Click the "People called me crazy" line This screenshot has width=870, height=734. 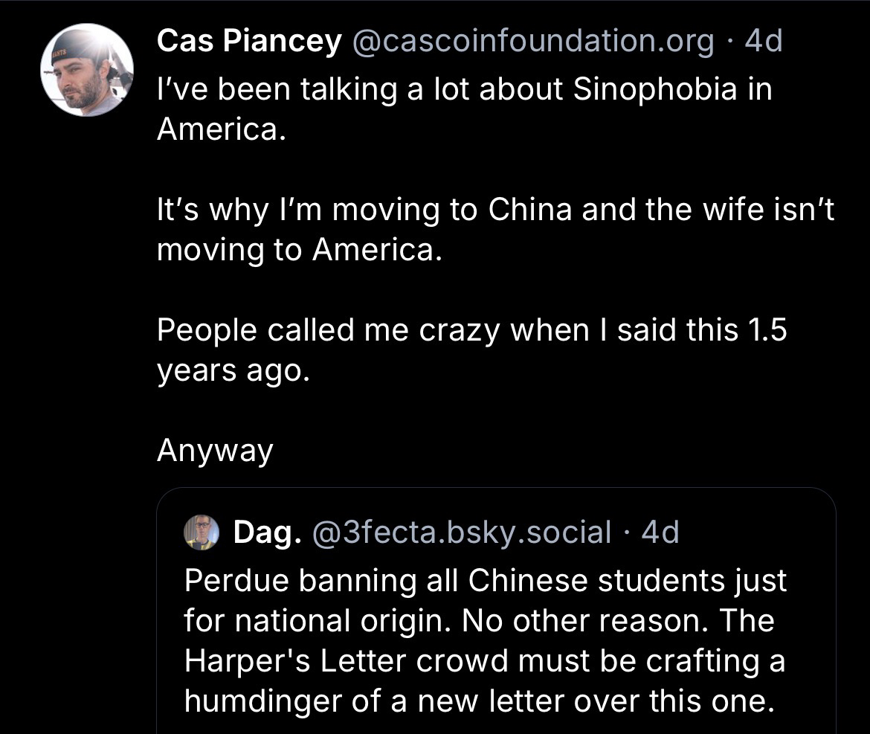coord(471,330)
